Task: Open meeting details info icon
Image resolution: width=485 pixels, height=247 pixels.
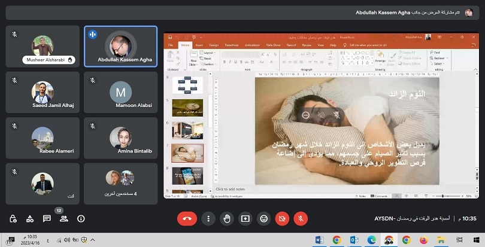Action: coord(81,219)
